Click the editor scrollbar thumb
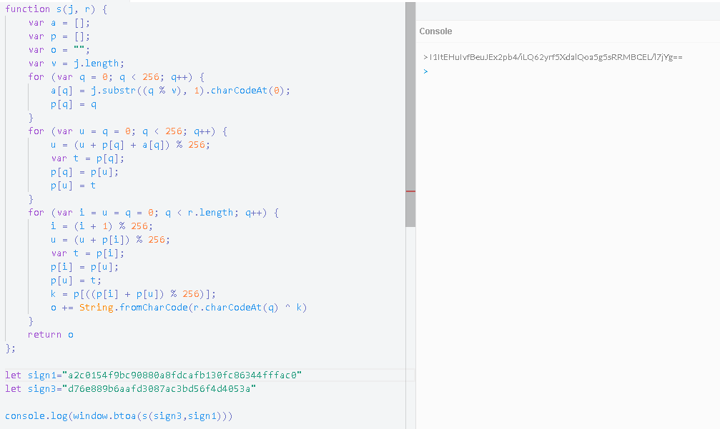Viewport: 720px width, 429px height. (410, 114)
